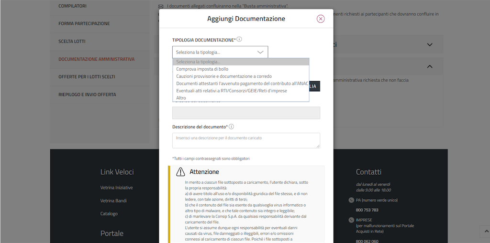Click the Descrizione del documento text area
This screenshot has height=243, width=490.
pos(246,140)
